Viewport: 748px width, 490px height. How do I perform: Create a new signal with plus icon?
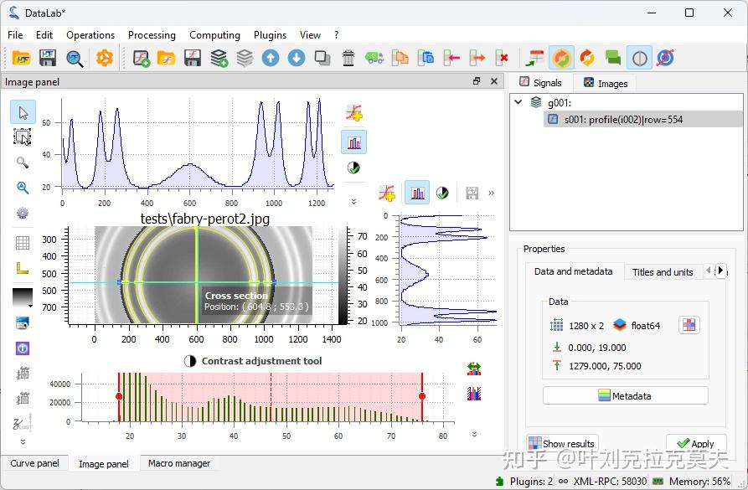(x=142, y=58)
